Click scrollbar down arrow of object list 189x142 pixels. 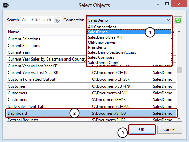click(179, 119)
